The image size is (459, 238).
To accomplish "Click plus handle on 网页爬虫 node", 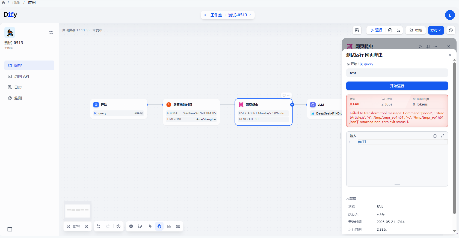I will point(292,105).
